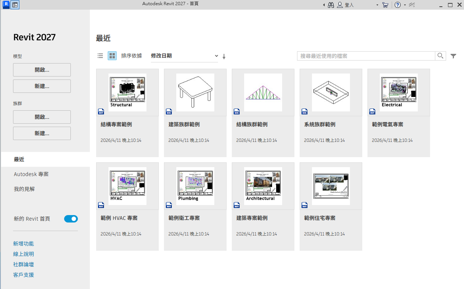Click the small left arrow before binoculars
Image resolution: width=464 pixels, height=289 pixels.
click(324, 5)
